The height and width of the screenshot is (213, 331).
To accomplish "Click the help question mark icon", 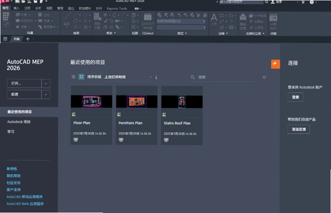I will click(311, 2).
